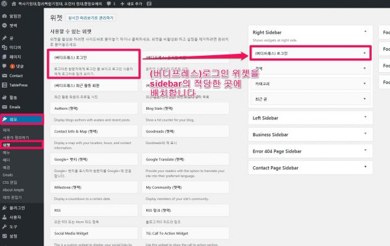This screenshot has width=390, height=246.
Task: Open the WordPress logo menu
Action: click(5, 4)
